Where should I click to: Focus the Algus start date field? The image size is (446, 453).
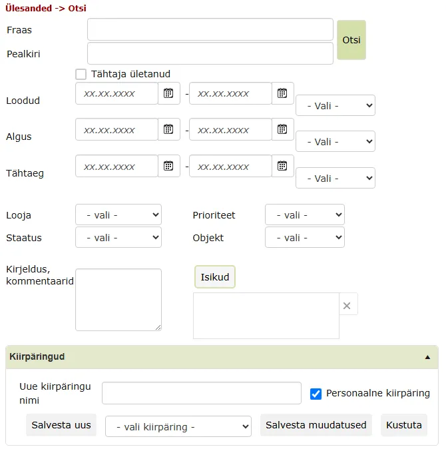117,129
